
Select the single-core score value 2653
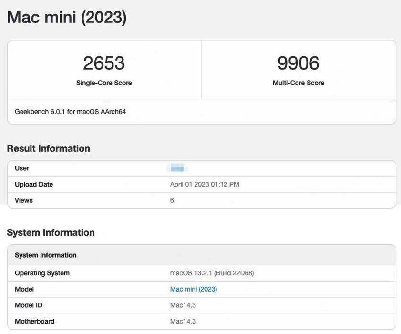(x=104, y=63)
